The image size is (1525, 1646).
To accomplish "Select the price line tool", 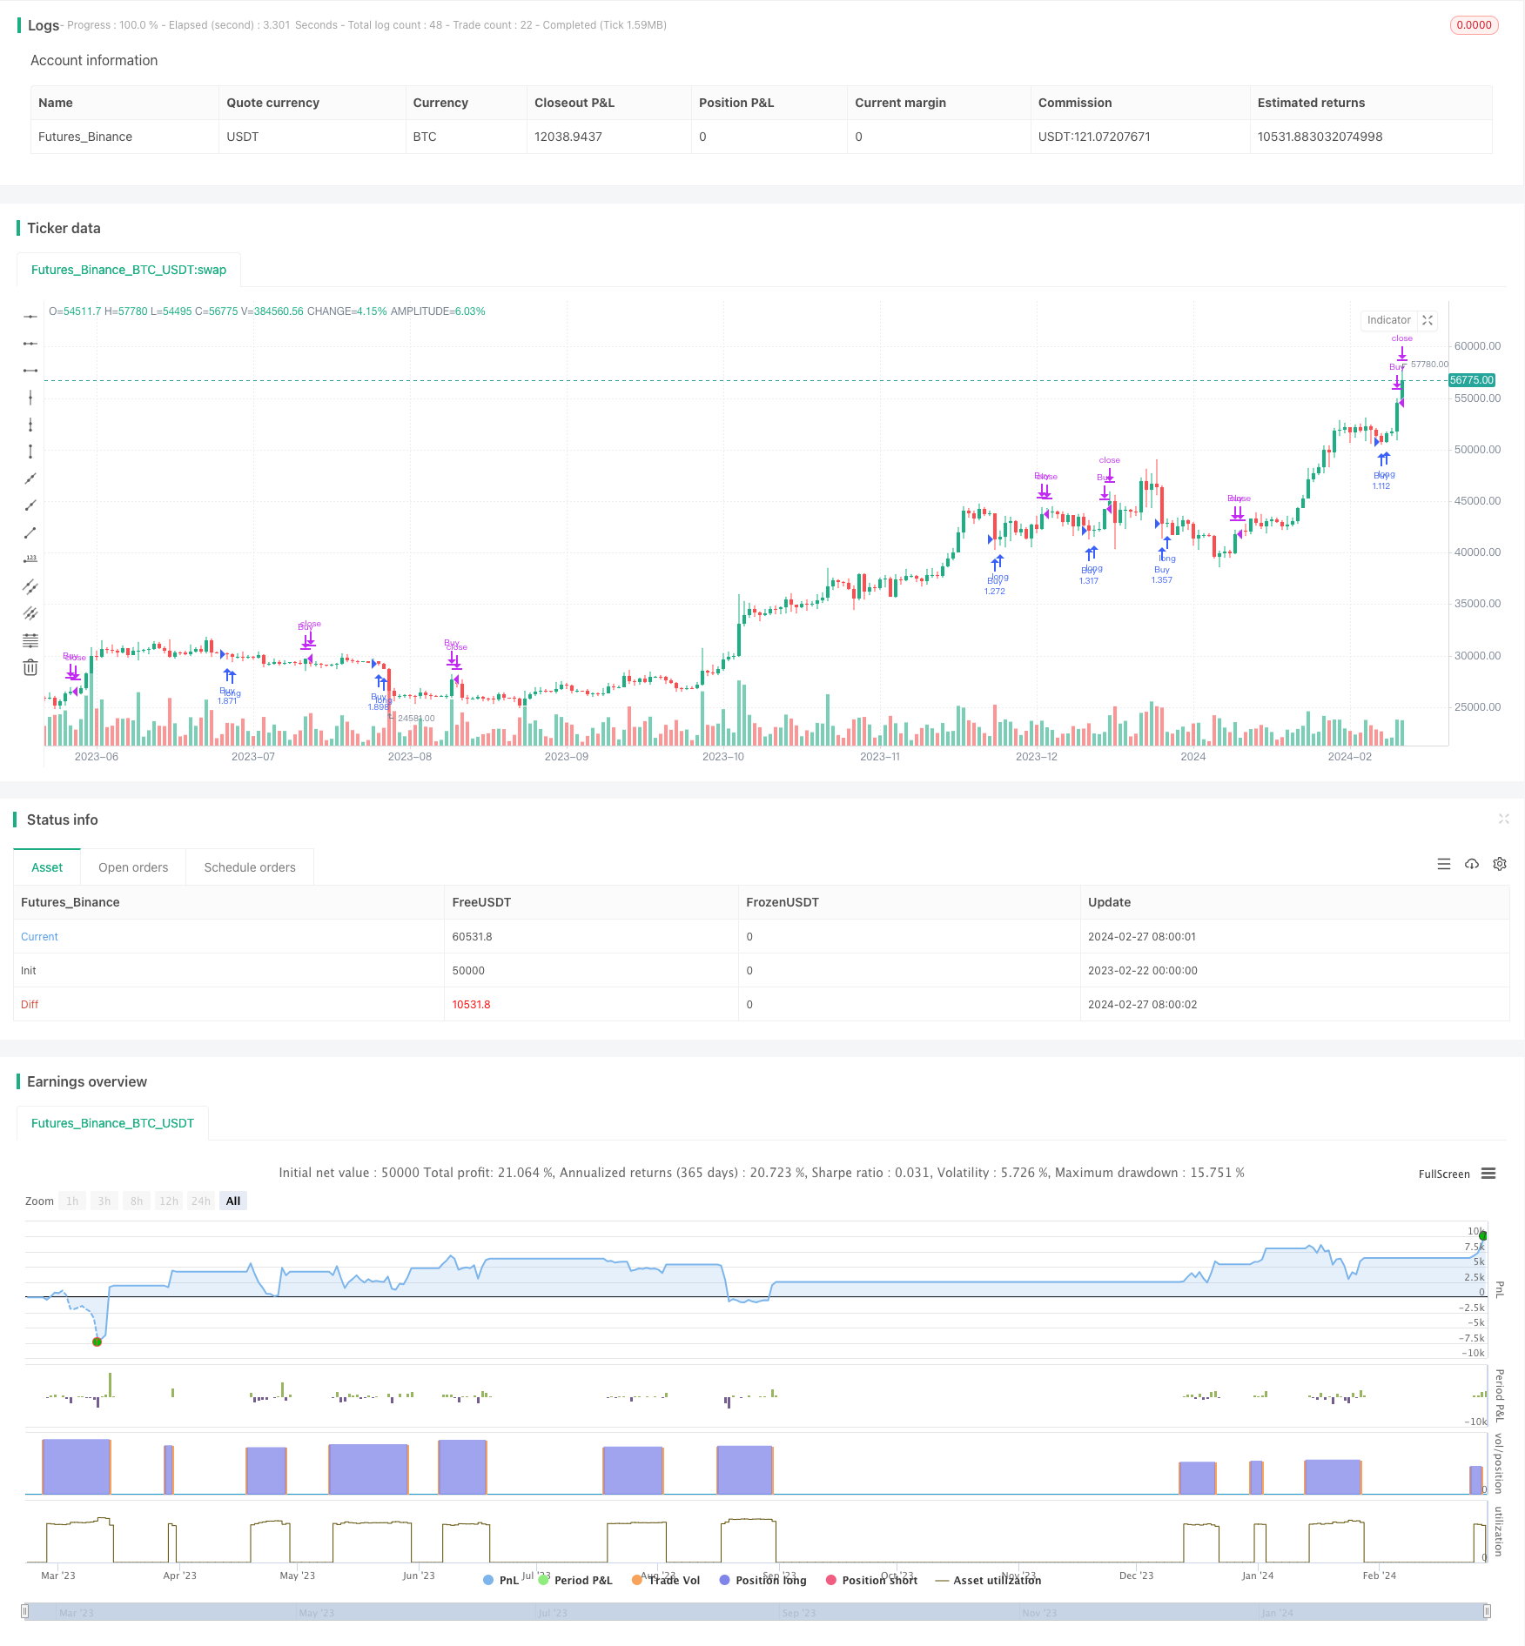I will [30, 559].
